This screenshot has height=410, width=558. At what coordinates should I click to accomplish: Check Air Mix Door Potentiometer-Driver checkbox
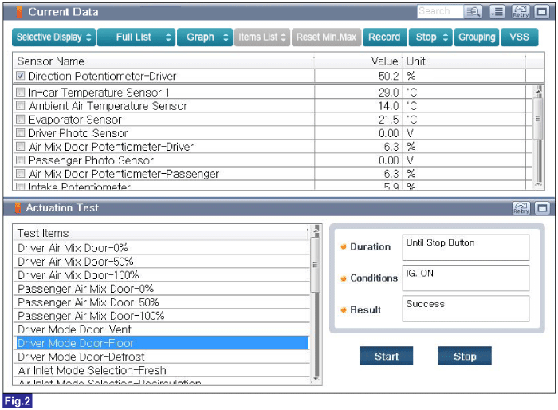pyautogui.click(x=20, y=147)
